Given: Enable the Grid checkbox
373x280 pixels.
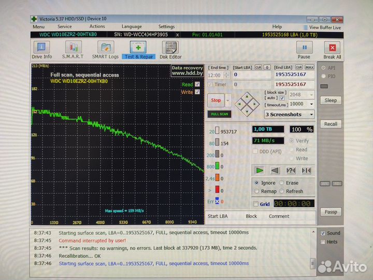Looking at the screenshot, I should pos(256,204).
